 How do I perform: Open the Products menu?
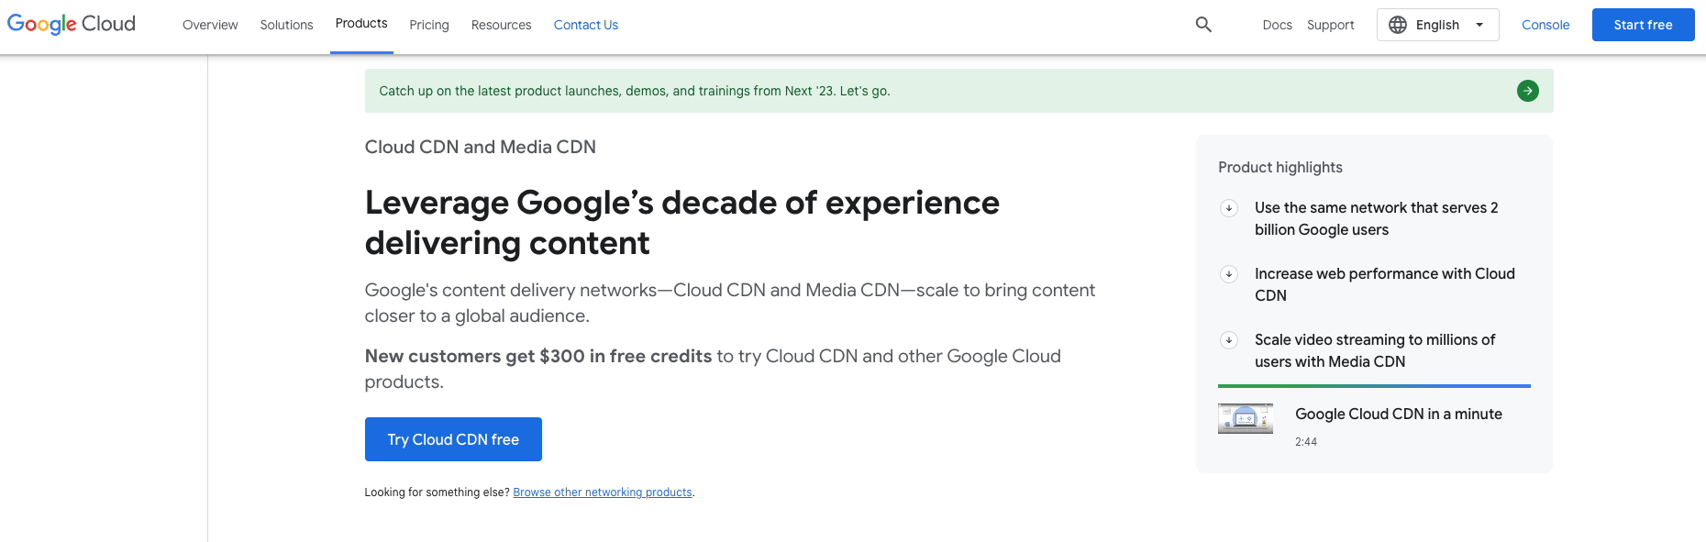tap(360, 24)
